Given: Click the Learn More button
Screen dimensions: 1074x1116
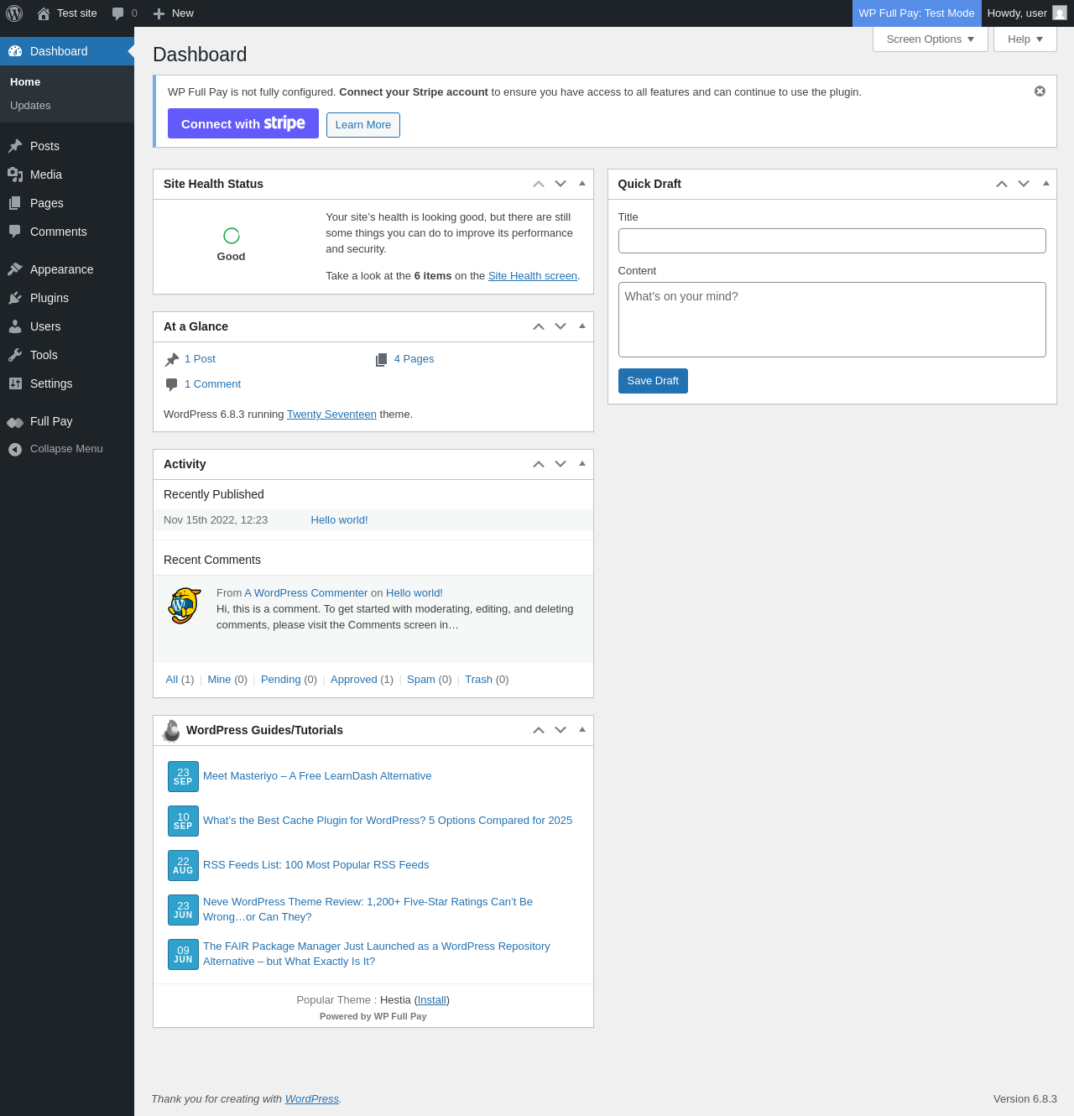Looking at the screenshot, I should pos(363,125).
